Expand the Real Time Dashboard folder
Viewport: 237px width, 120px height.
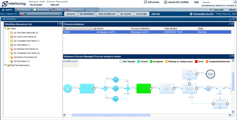pos(5,65)
